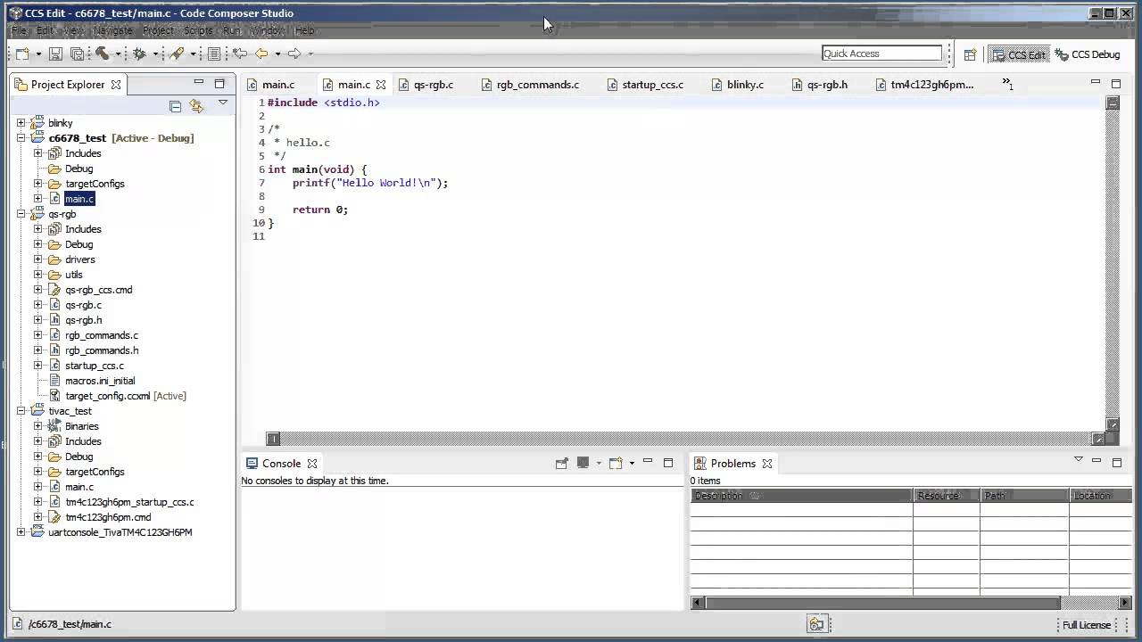The height and width of the screenshot is (642, 1142).
Task: Open the Open Console dropdown arrow
Action: point(632,463)
